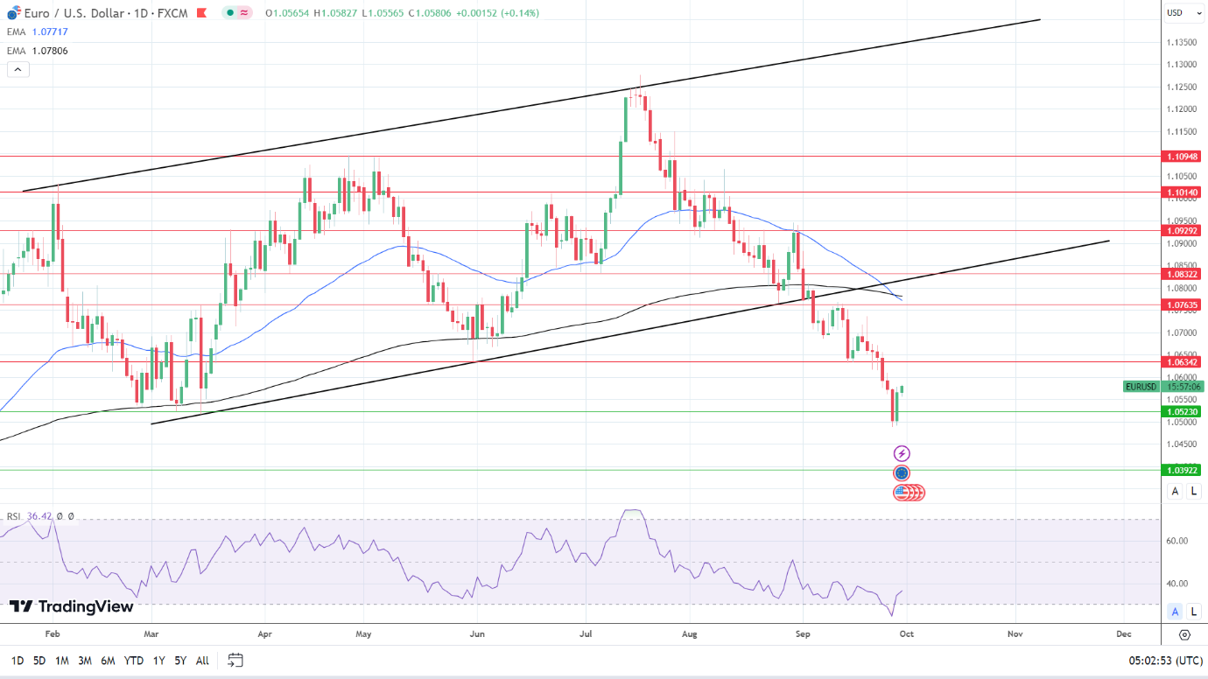Click the red FXCM broker flag icon
Screen dimensions: 1208x679
(x=202, y=13)
